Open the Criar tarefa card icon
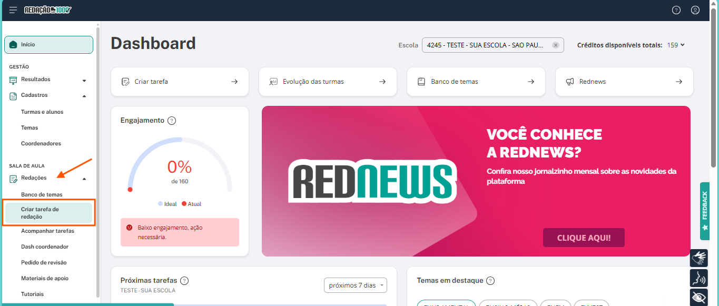Image resolution: width=719 pixels, height=306 pixels. pyautogui.click(x=125, y=82)
